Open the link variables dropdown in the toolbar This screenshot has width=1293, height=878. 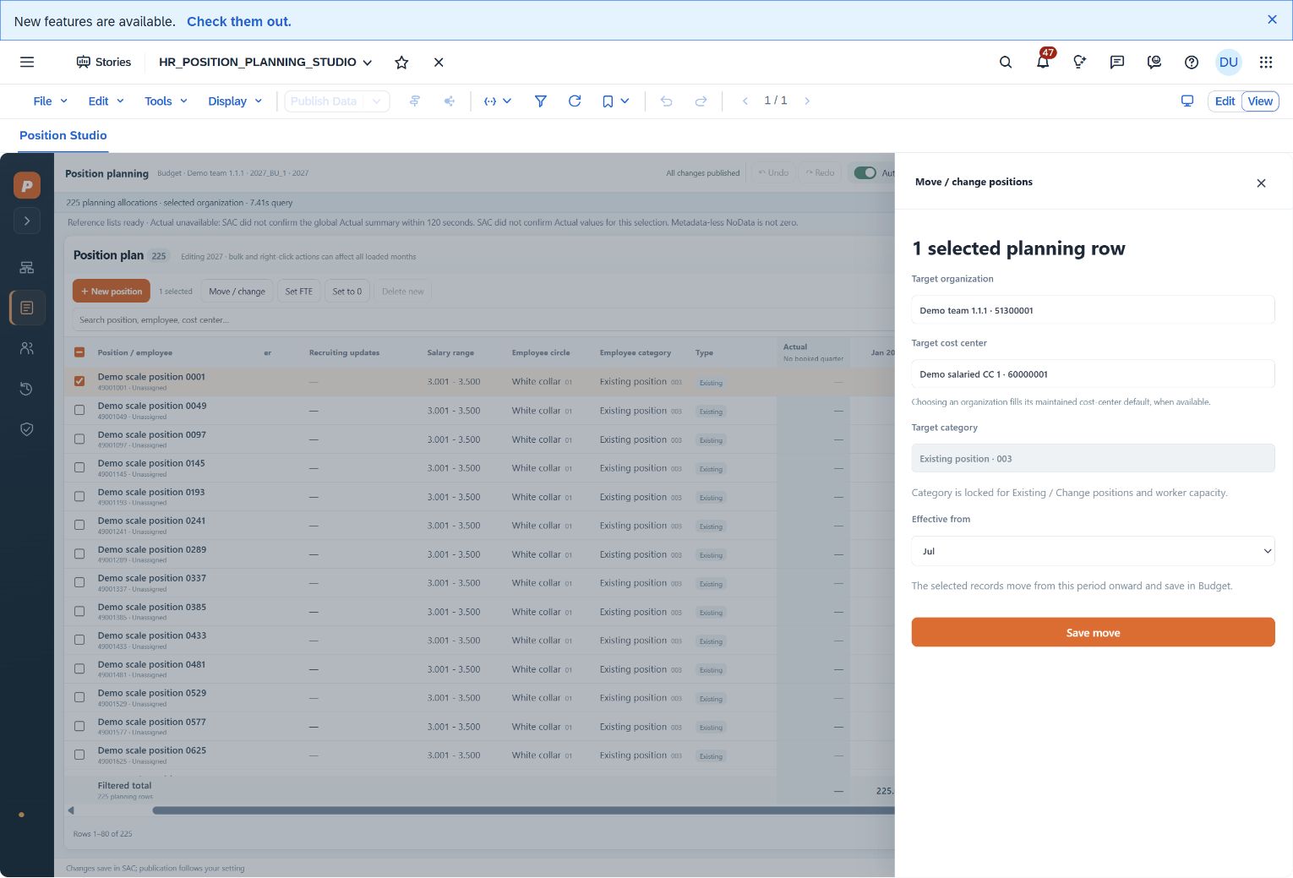[x=497, y=101]
